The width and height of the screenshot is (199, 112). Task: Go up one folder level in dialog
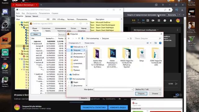pos(79,39)
